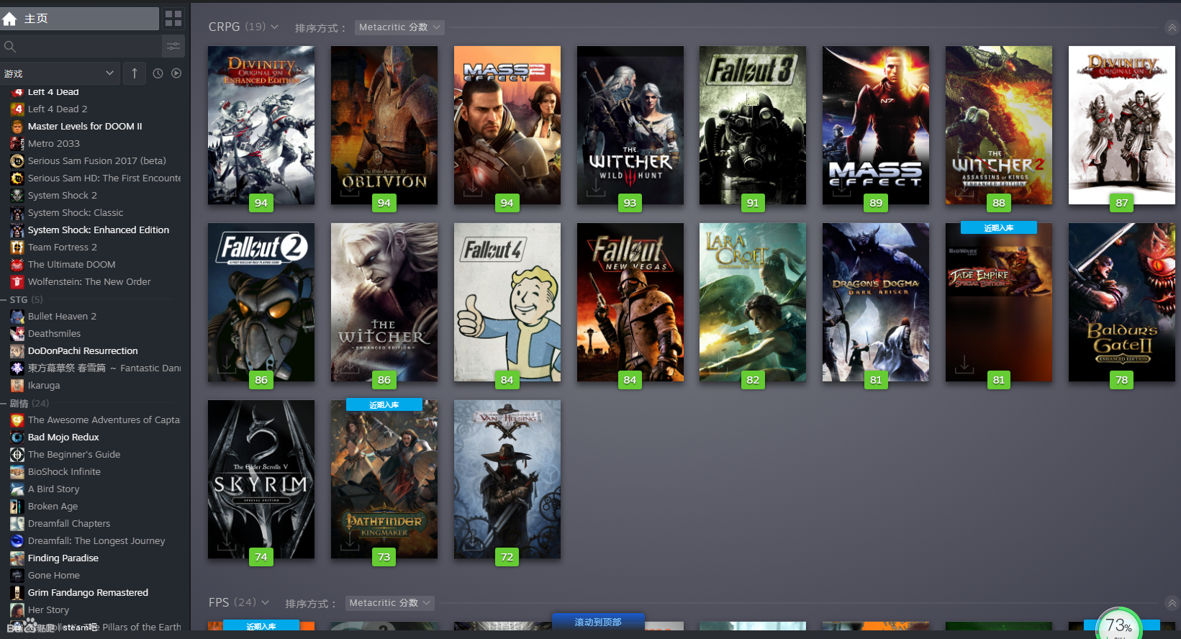The width and height of the screenshot is (1181, 639).
Task: Open the Dragon's Dogma Dark Arisen cover
Action: tap(876, 302)
